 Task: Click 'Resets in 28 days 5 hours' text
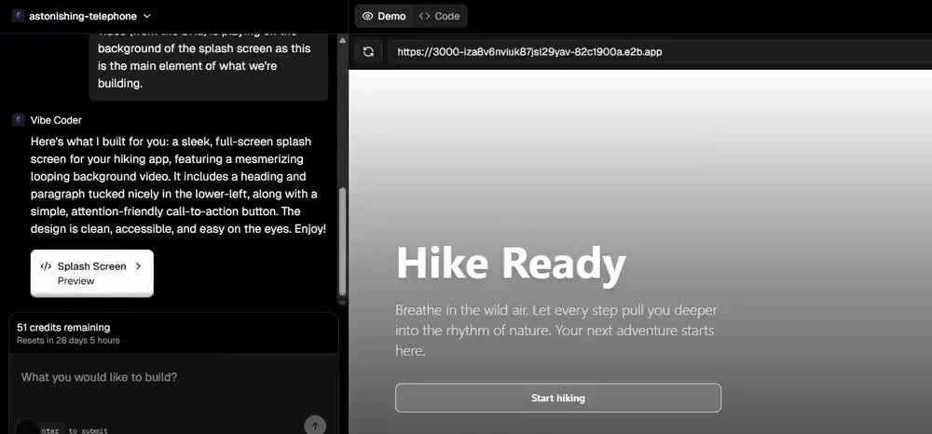(x=68, y=341)
